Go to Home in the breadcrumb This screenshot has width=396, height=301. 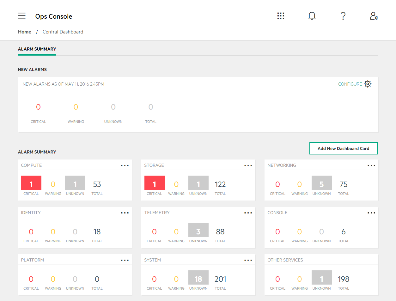(x=25, y=32)
